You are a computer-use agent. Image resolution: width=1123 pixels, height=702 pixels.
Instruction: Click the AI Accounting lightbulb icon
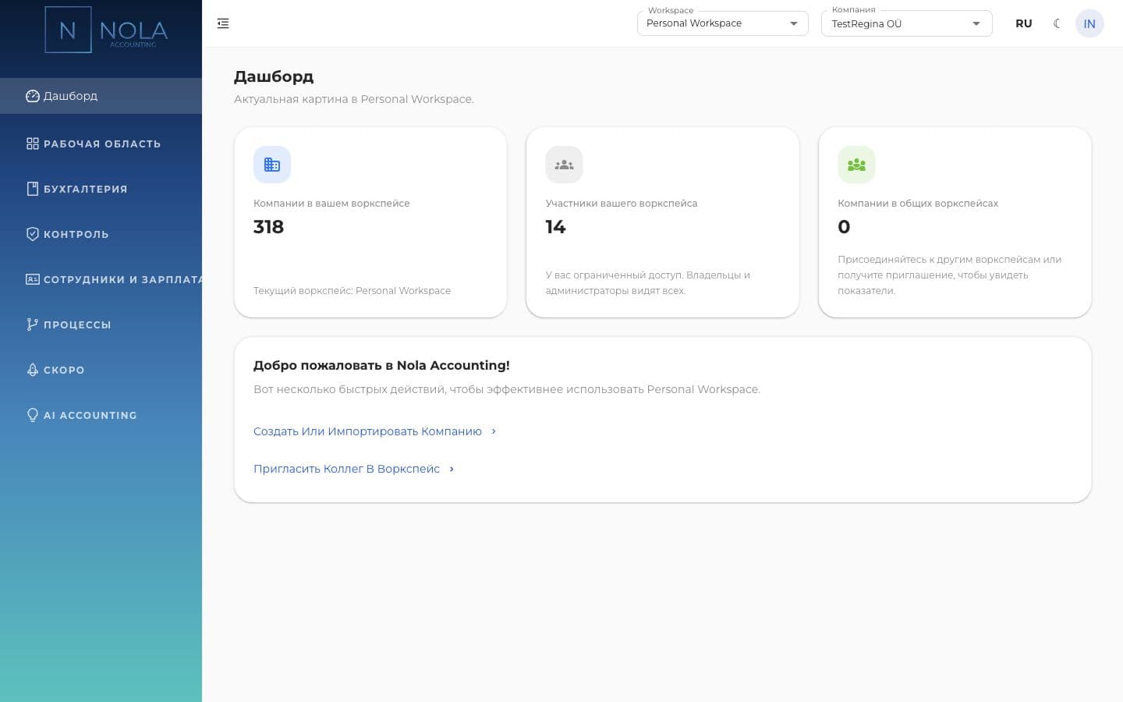click(32, 415)
